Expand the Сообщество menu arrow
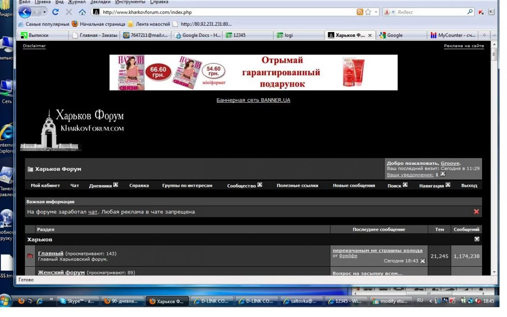This screenshot has height=317, width=507. click(x=260, y=185)
